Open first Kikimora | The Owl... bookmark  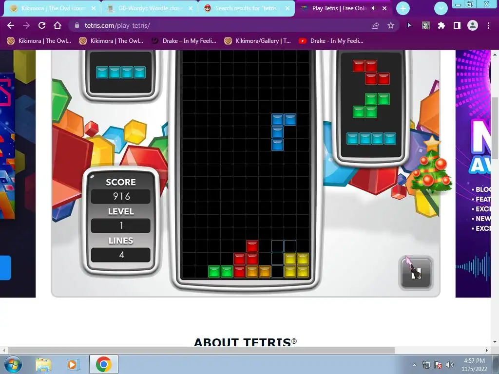click(39, 41)
